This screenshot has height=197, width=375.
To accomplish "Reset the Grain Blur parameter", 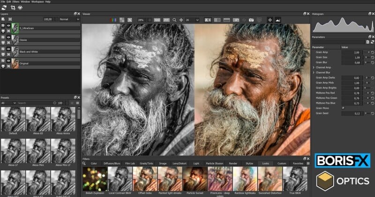I will (x=373, y=62).
